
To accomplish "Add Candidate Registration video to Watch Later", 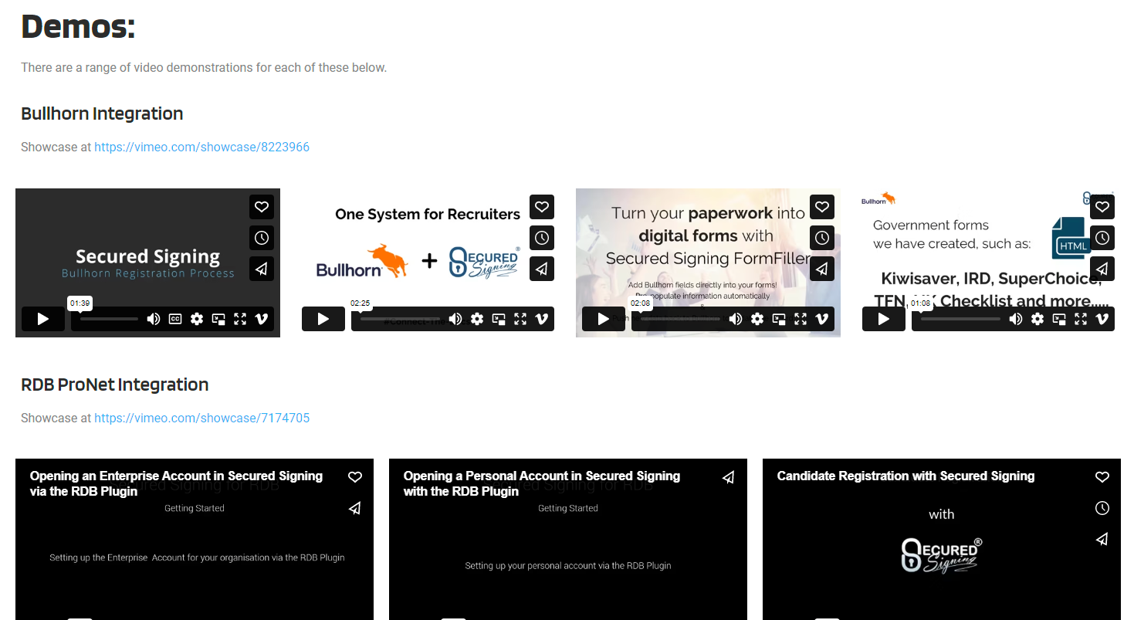I will pos(1102,508).
